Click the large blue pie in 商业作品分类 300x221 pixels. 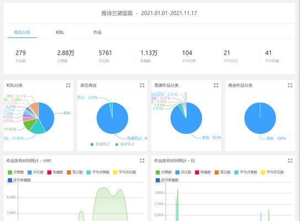[x=260, y=118]
